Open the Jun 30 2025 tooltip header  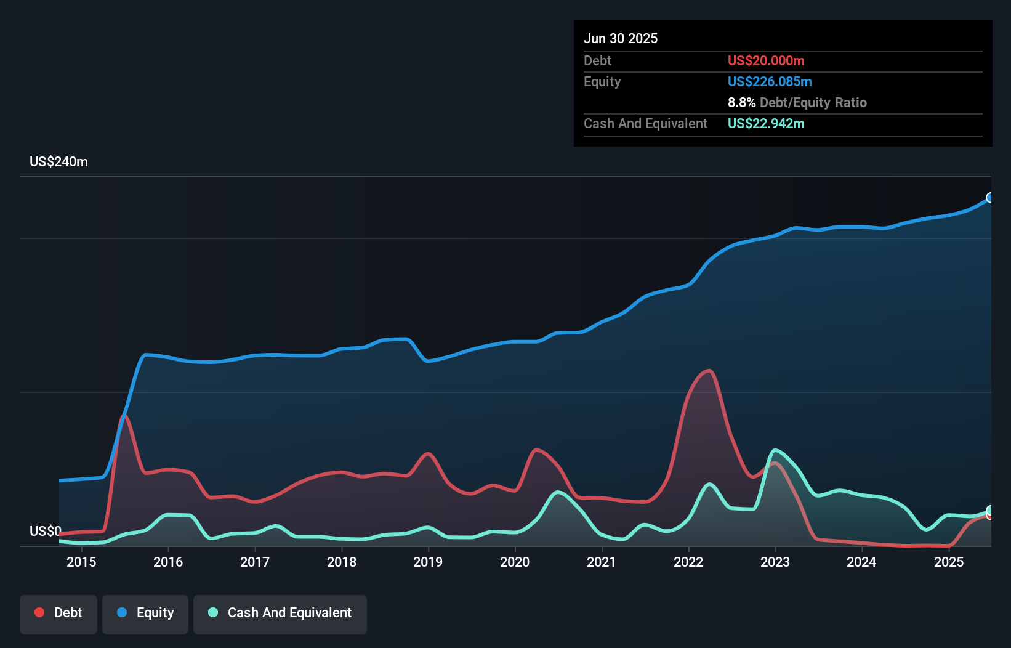[x=621, y=38]
